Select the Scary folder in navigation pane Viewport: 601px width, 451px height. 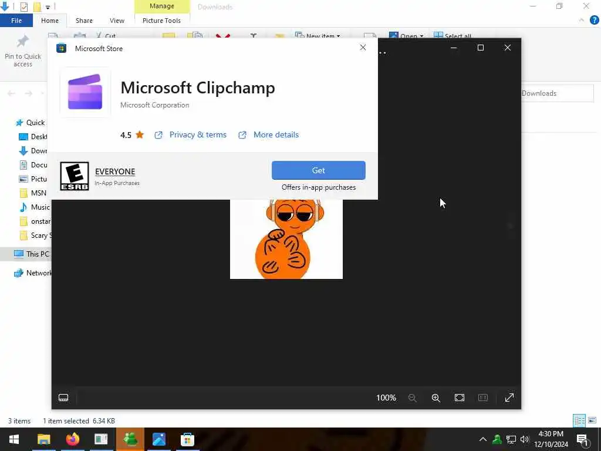[35, 235]
